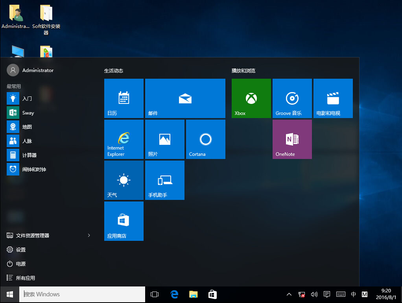Image resolution: width=402 pixels, height=303 pixels.
Task: Open the Xbox tile
Action: click(251, 98)
